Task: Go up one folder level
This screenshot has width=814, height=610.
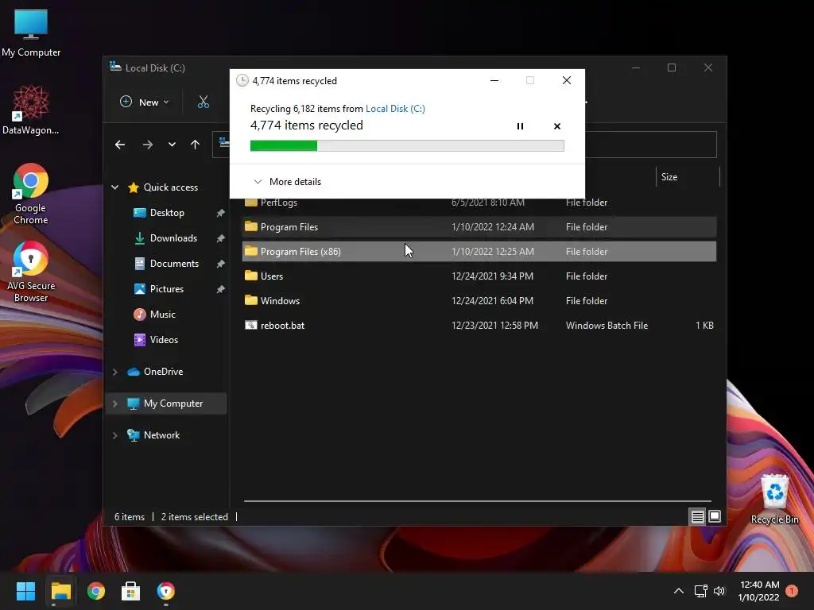Action: pos(195,145)
